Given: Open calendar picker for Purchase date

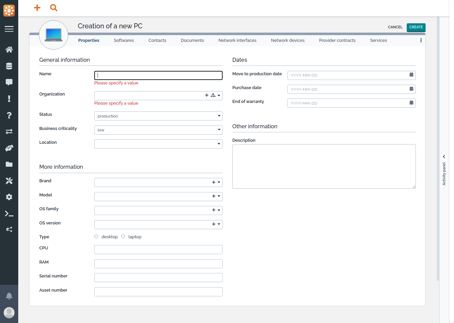Looking at the screenshot, I should pos(411,89).
